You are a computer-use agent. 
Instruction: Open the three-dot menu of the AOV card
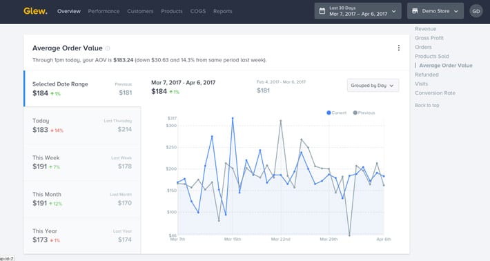coord(398,48)
